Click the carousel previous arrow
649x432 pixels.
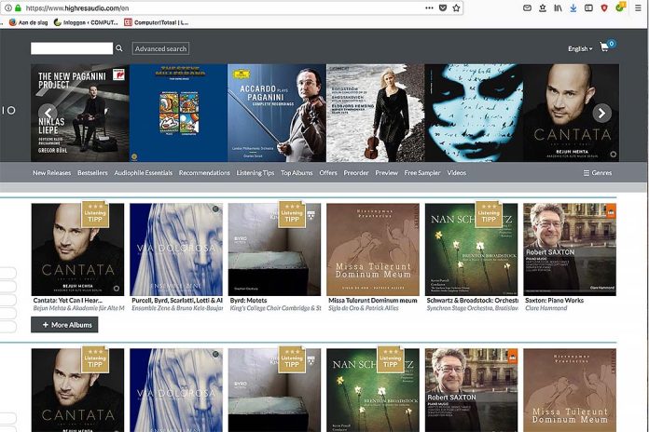coord(48,113)
